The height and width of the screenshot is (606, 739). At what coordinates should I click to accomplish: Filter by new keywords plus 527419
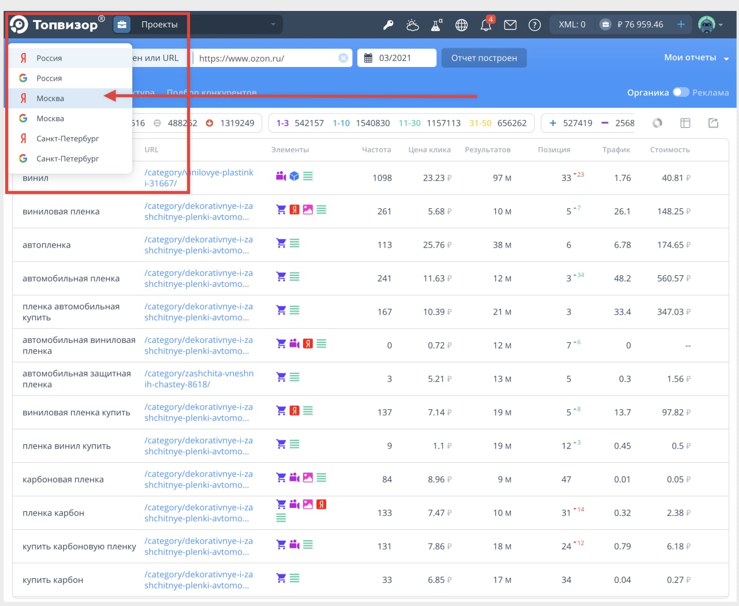(x=571, y=123)
